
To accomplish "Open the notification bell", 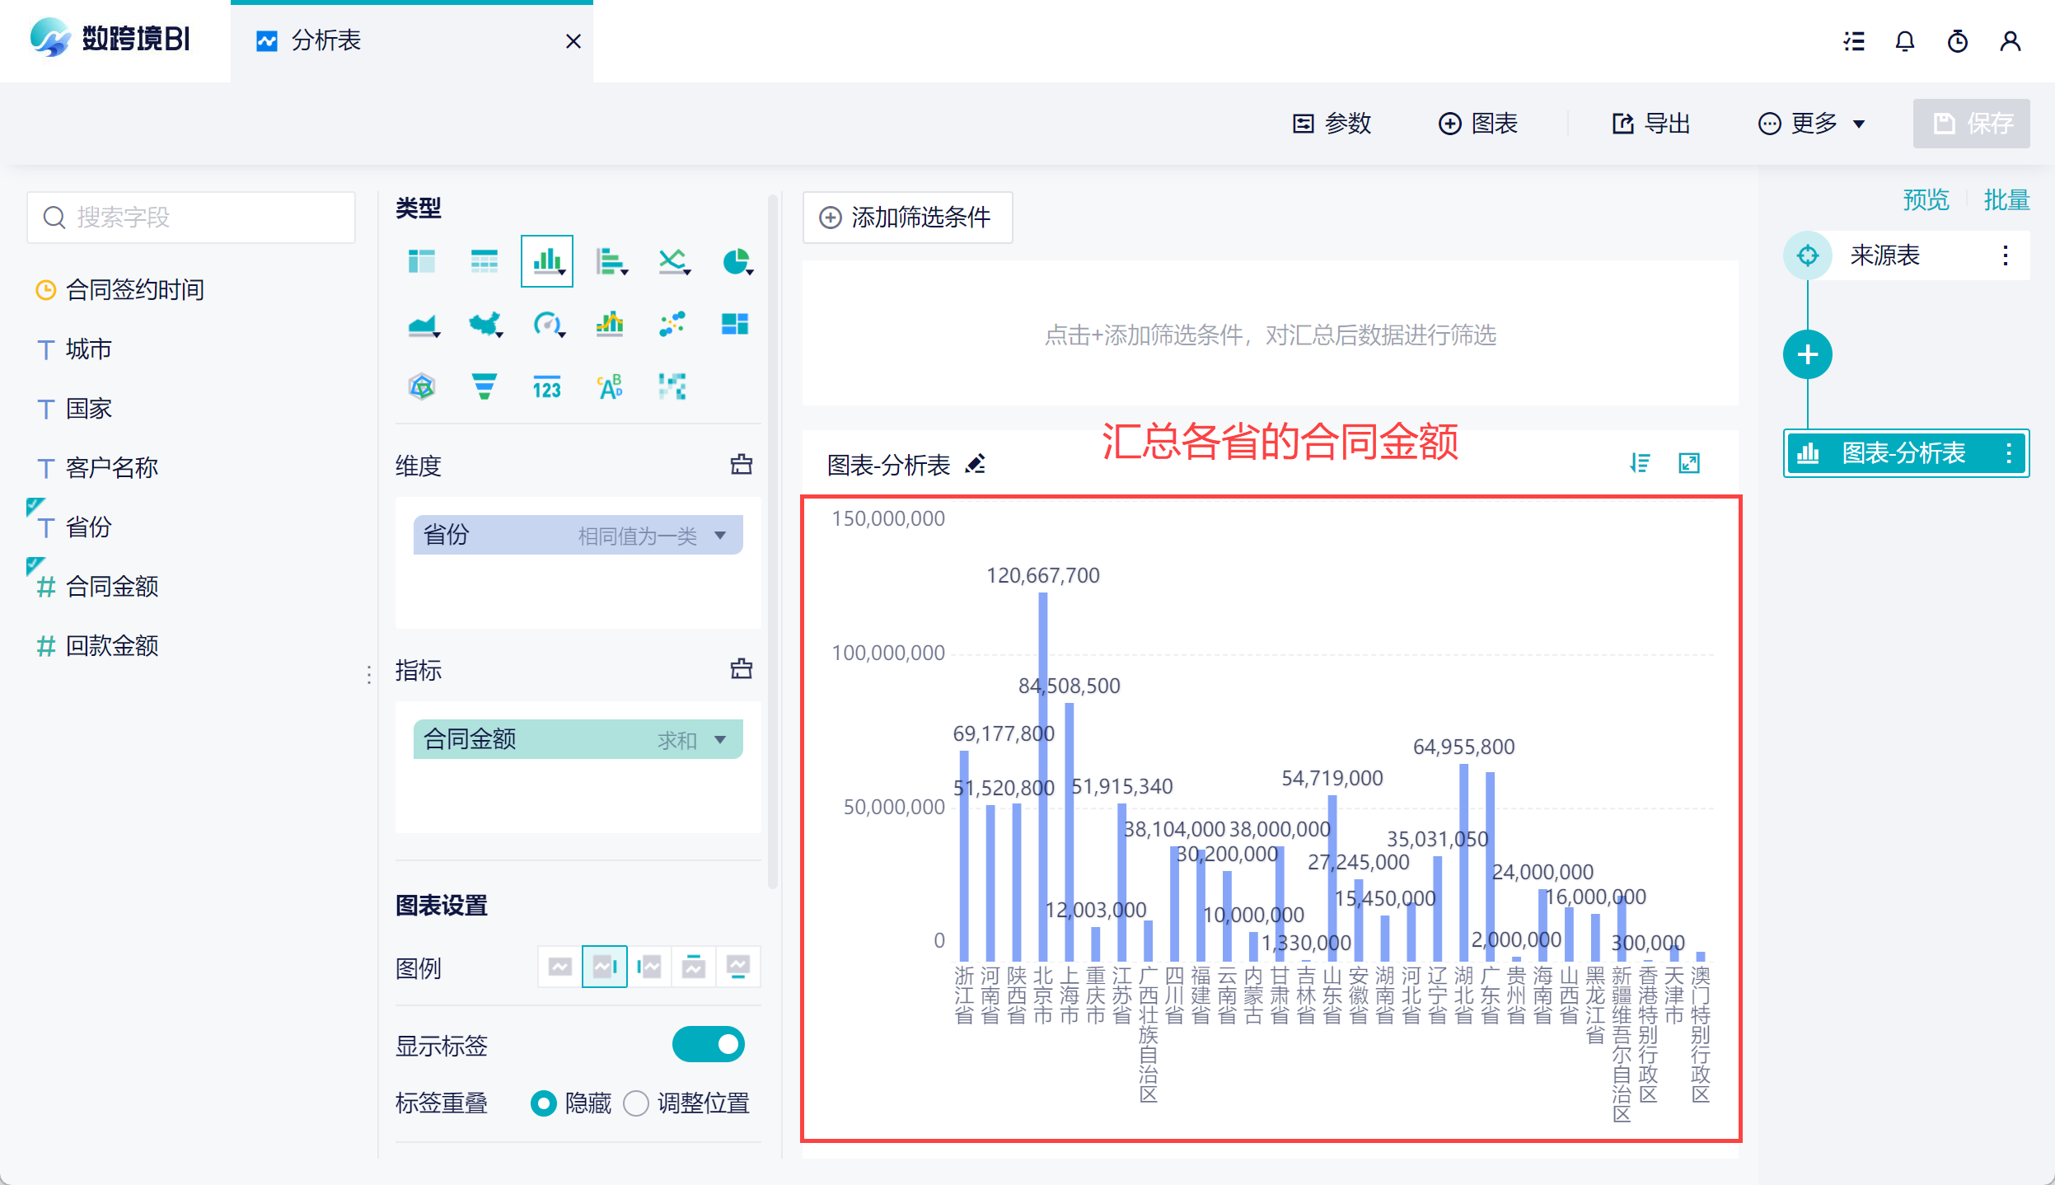I will pos(1904,41).
